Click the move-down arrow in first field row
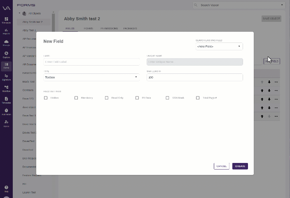Viewport: 290px width, 198px height. [269, 82]
